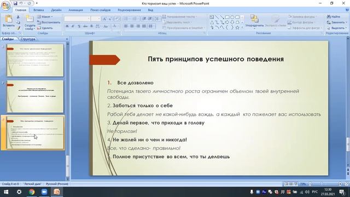Image resolution: width=350 pixels, height=197 pixels.
Task: Activate the Format Painter brush icon
Action: (x=18, y=28)
